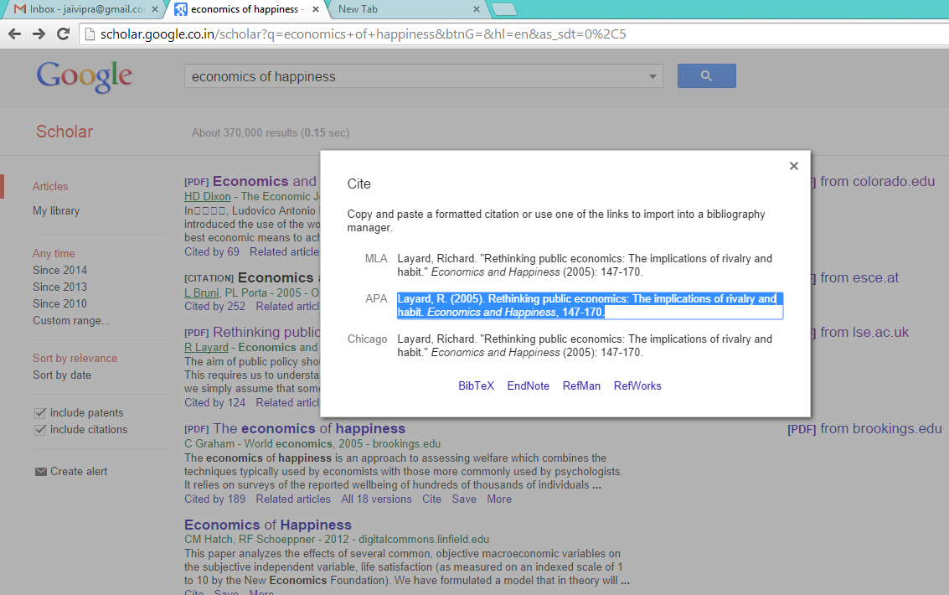Open the from esce.at link
The image size is (949, 595).
tap(859, 278)
